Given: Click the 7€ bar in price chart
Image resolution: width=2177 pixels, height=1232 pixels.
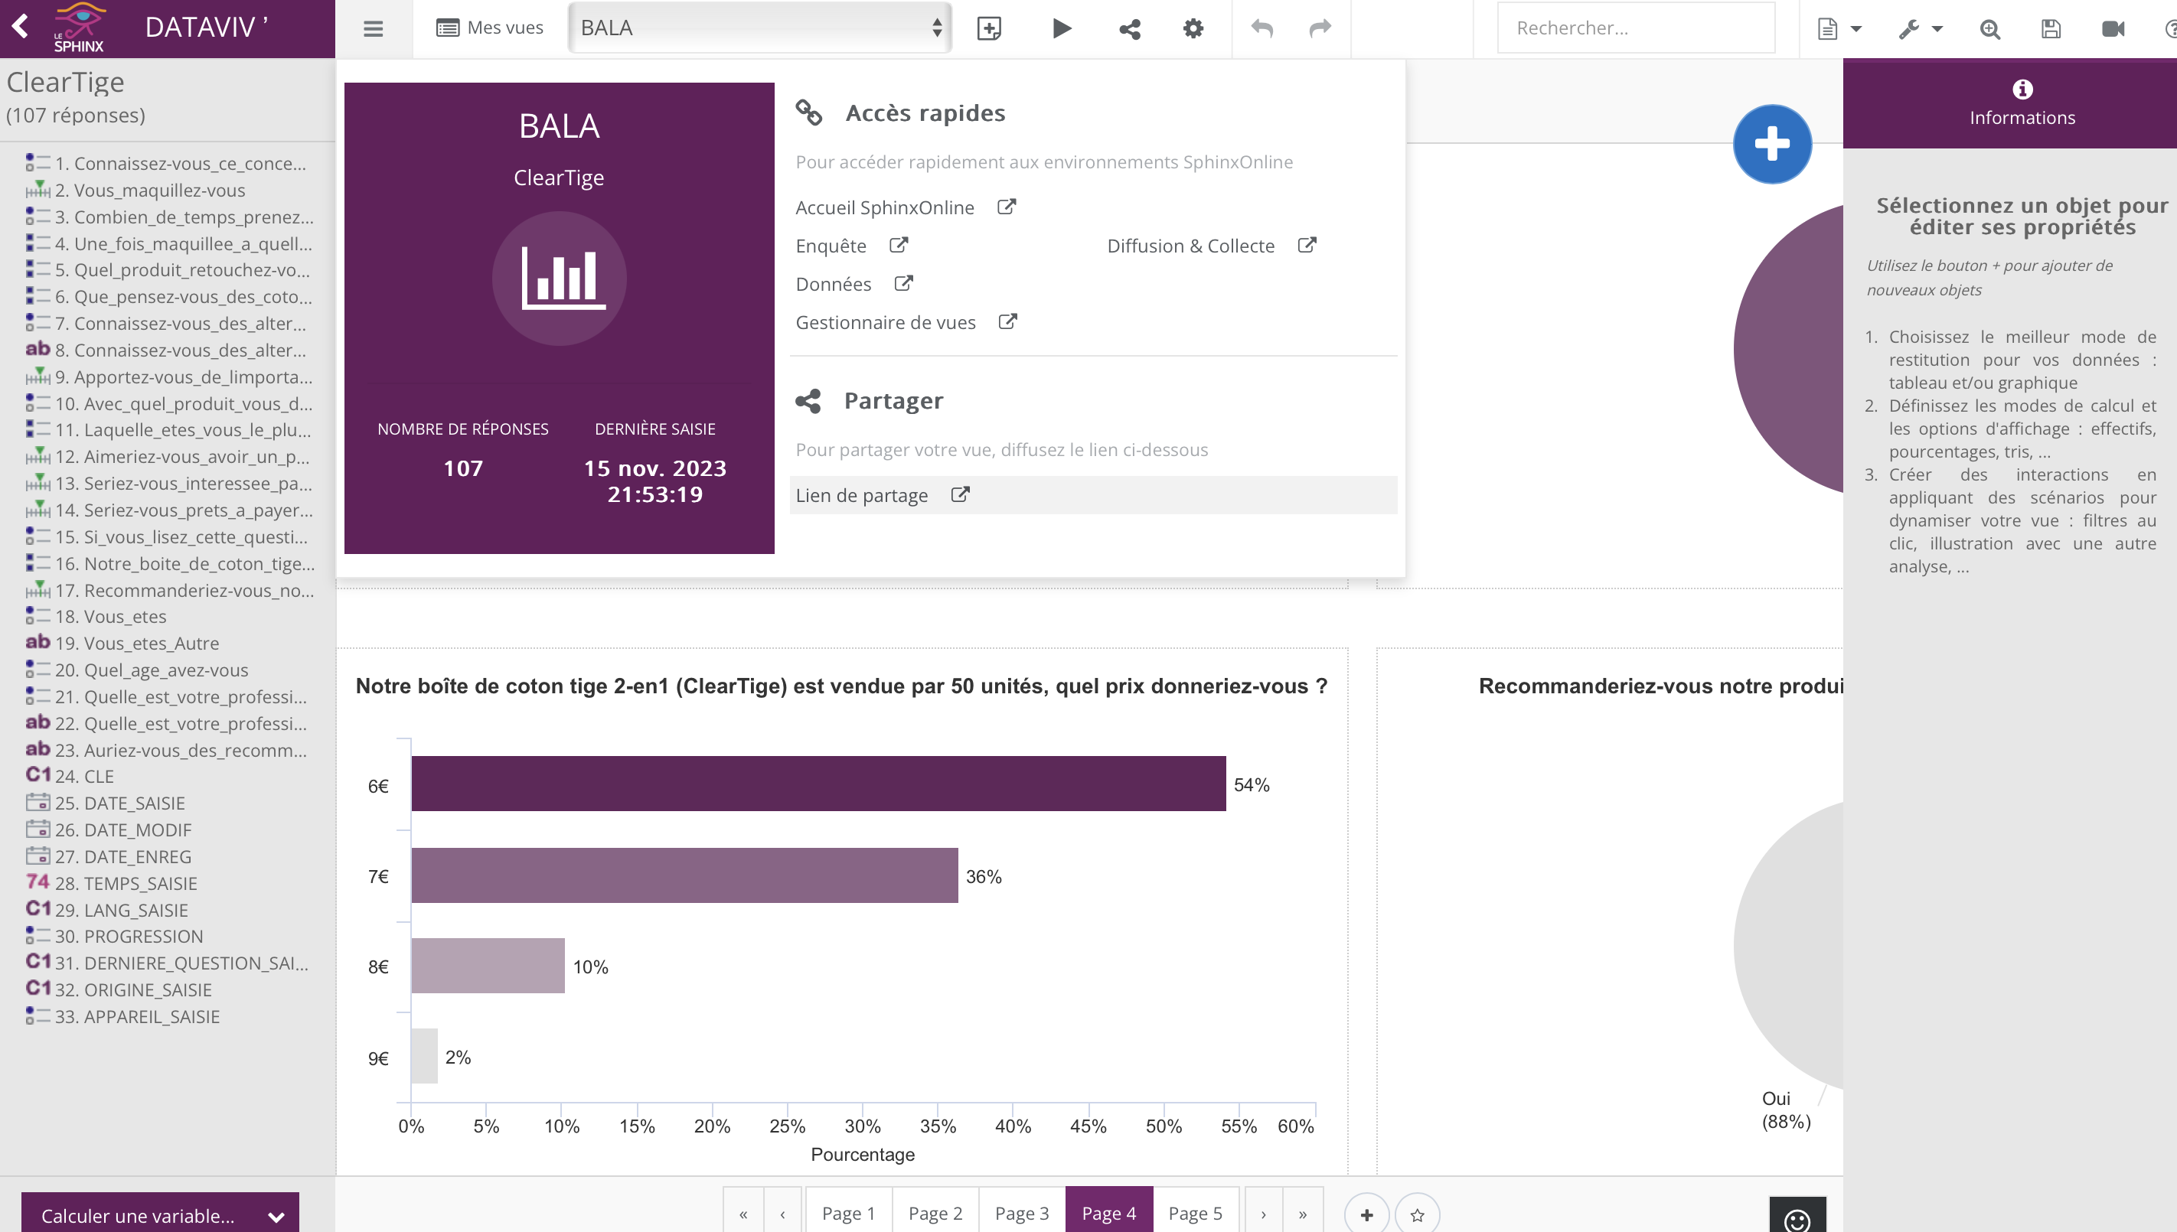Looking at the screenshot, I should 685,875.
